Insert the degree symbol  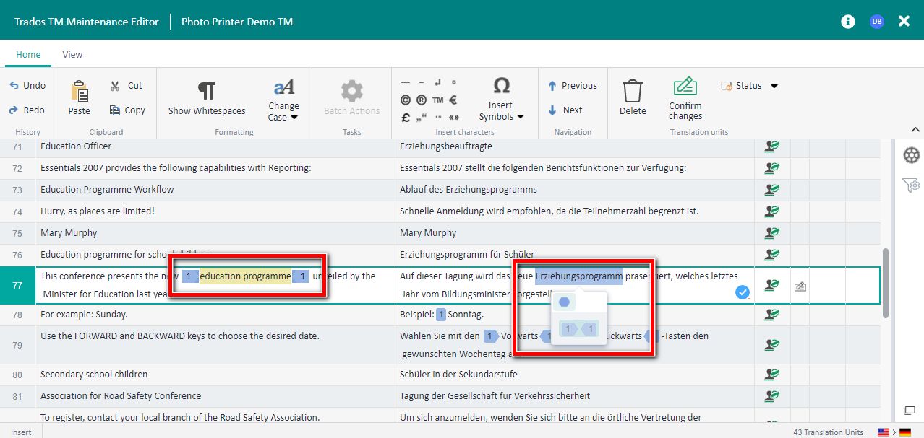coord(454,83)
